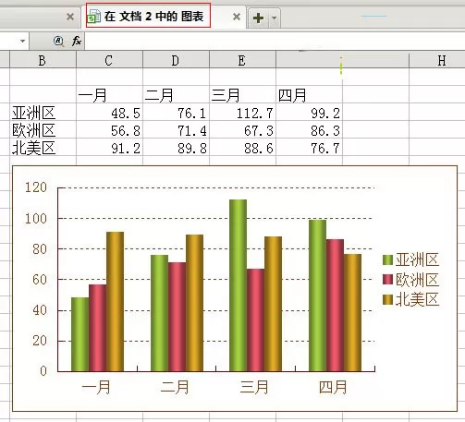
Task: Select the cell with value 91.2
Action: pos(109,147)
